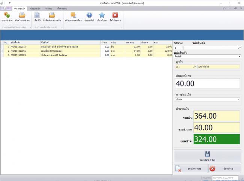
Task: Click the PO document icon in the ribbon
Action: point(37,15)
